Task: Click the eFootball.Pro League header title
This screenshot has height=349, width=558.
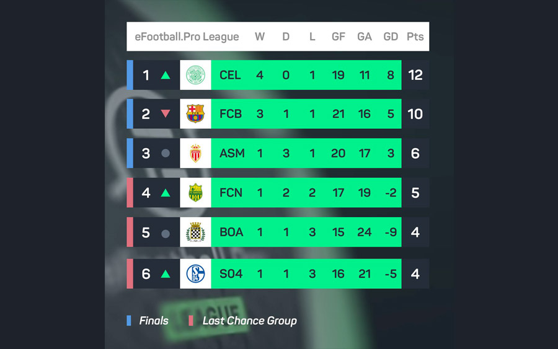Action: coord(187,37)
